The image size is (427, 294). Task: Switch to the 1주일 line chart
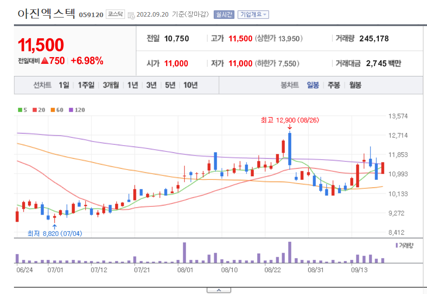pos(86,85)
